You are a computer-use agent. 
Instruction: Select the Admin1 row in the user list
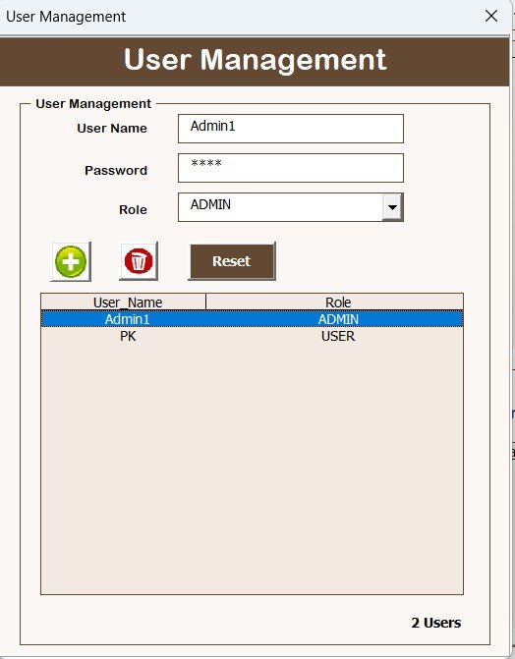tap(252, 319)
